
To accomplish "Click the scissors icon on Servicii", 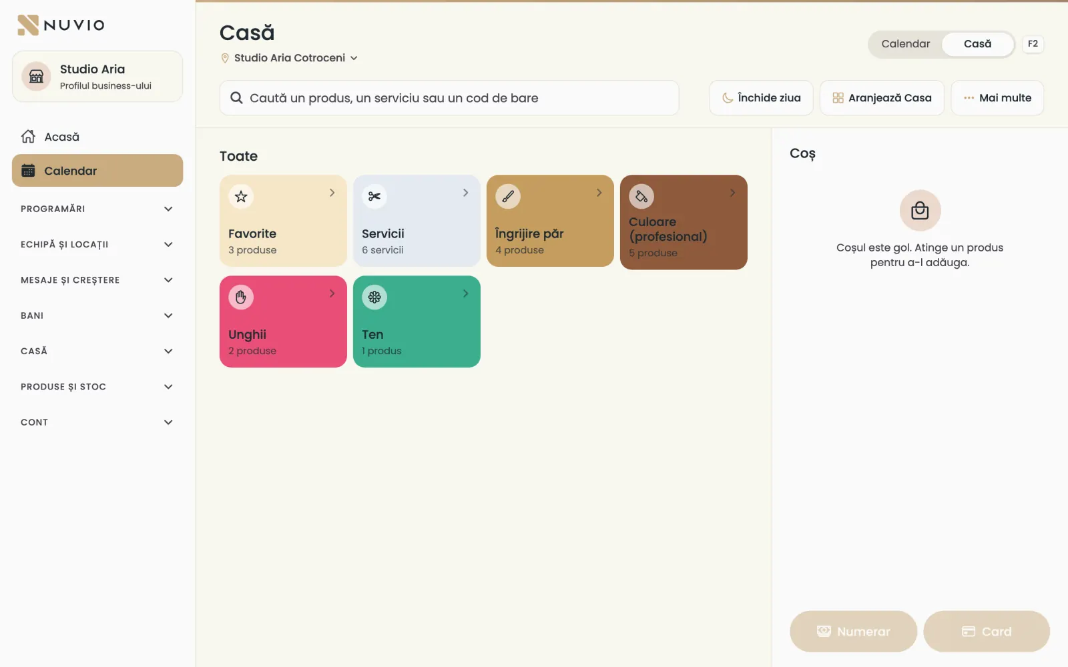I will (x=374, y=196).
